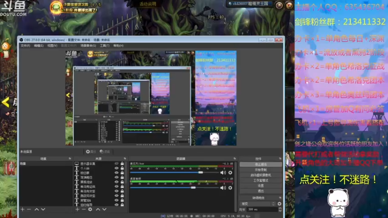
Task: Mute the 桌面音频 speaker icon
Action: [223, 188]
